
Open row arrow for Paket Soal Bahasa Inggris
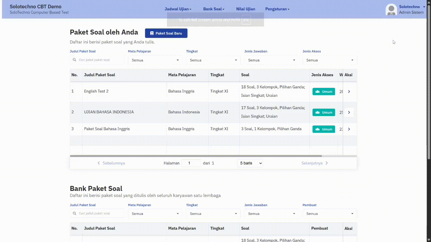(349, 129)
